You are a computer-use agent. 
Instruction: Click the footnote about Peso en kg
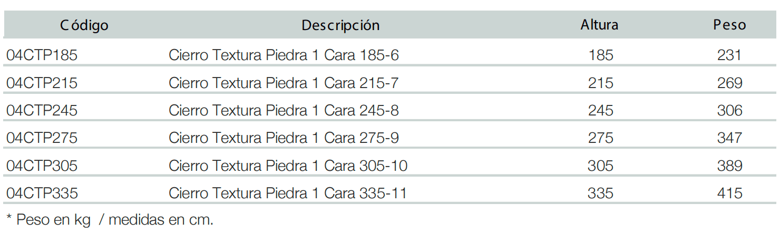coord(110,219)
